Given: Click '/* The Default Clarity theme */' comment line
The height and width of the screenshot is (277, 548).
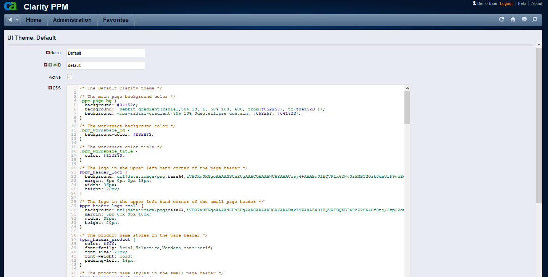Looking at the screenshot, I should tap(121, 88).
